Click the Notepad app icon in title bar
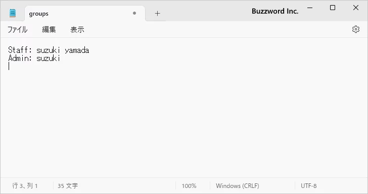This screenshot has height=194, width=368. [x=13, y=13]
